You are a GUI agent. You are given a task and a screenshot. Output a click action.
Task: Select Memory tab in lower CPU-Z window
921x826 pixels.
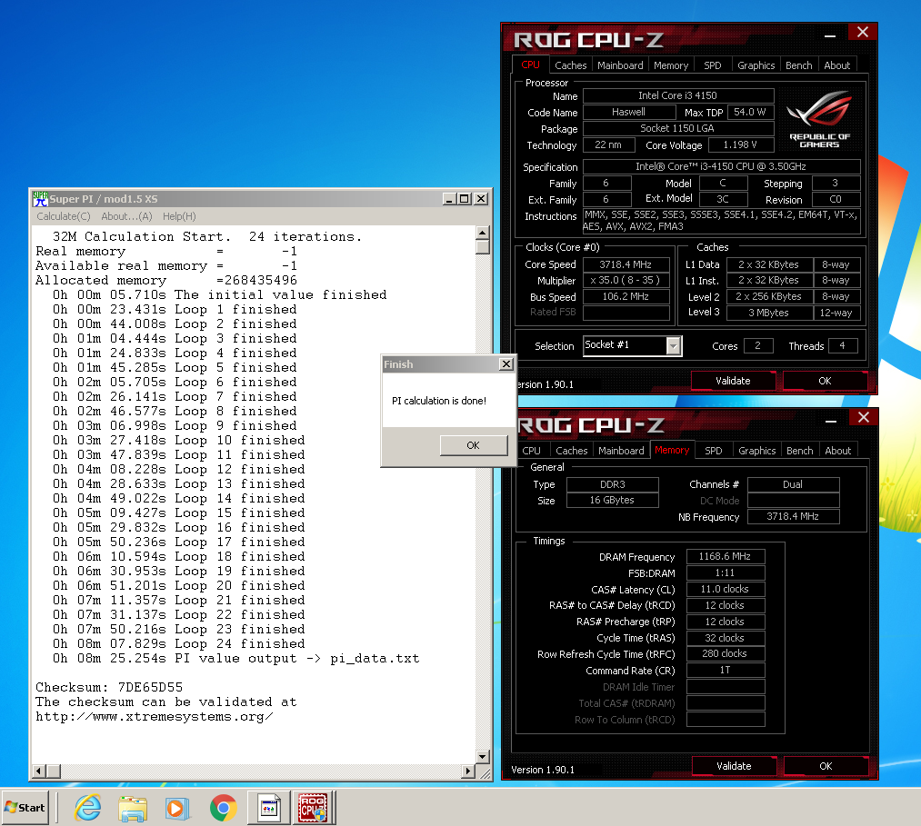(672, 450)
